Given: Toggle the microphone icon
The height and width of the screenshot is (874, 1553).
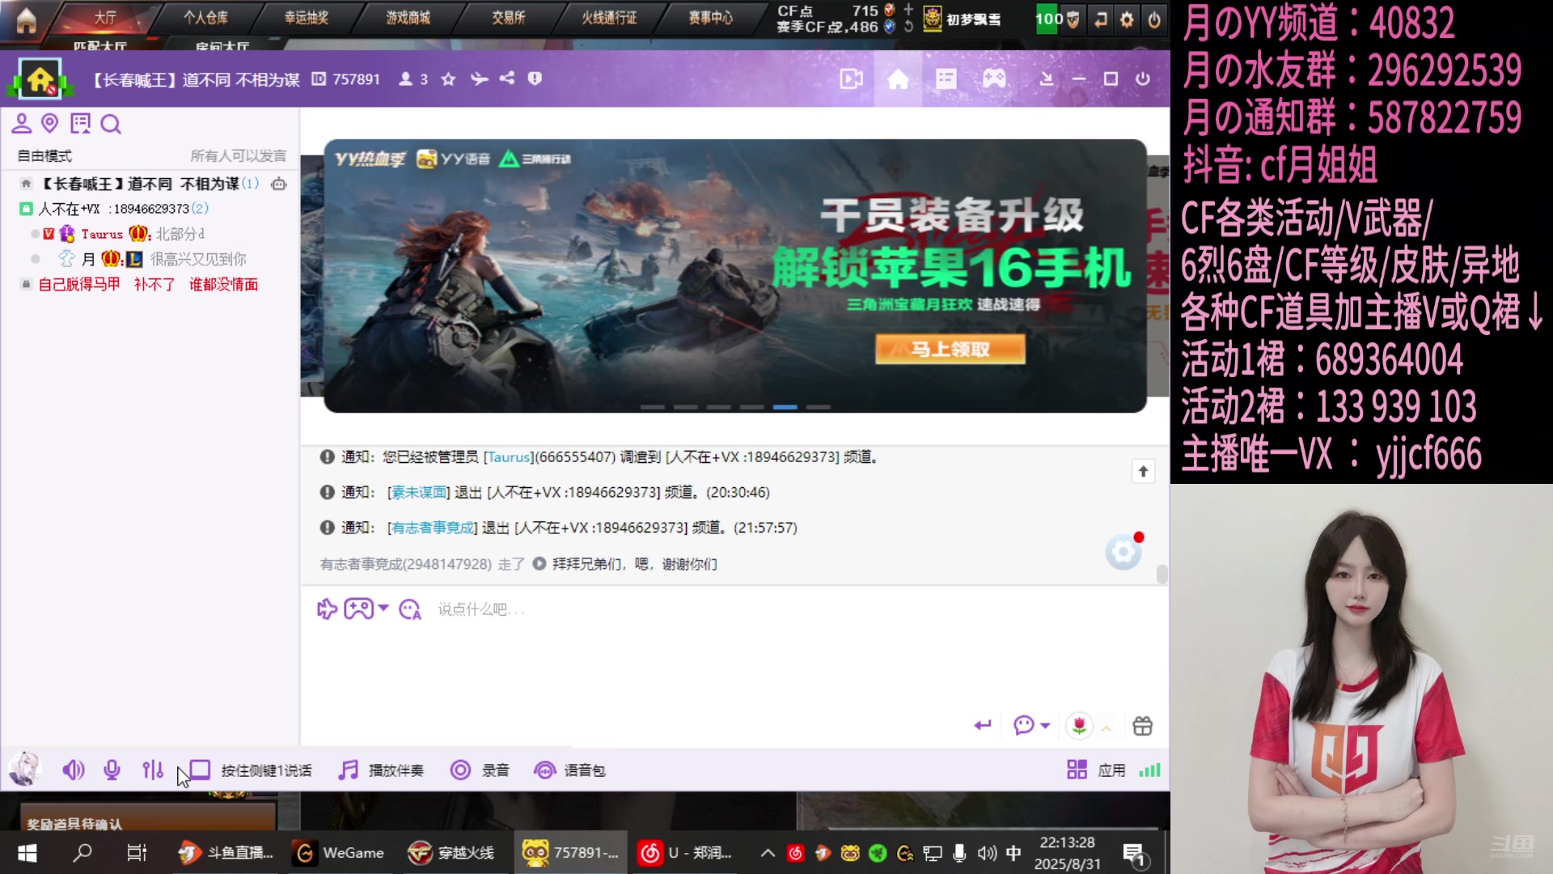Looking at the screenshot, I should tap(112, 770).
